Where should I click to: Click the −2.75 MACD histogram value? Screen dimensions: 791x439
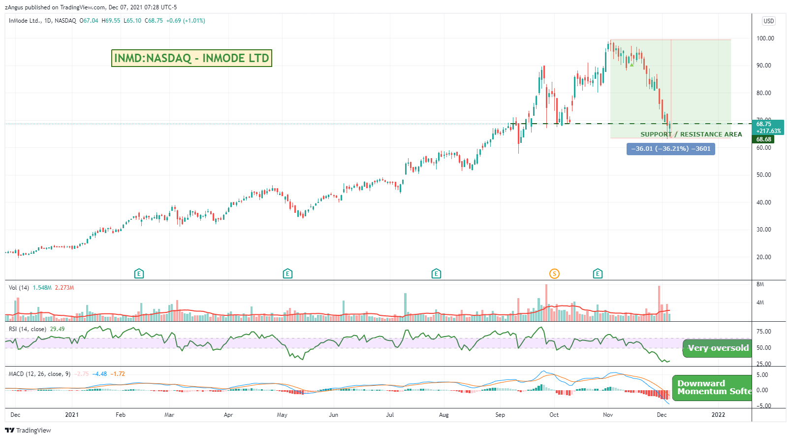[82, 374]
